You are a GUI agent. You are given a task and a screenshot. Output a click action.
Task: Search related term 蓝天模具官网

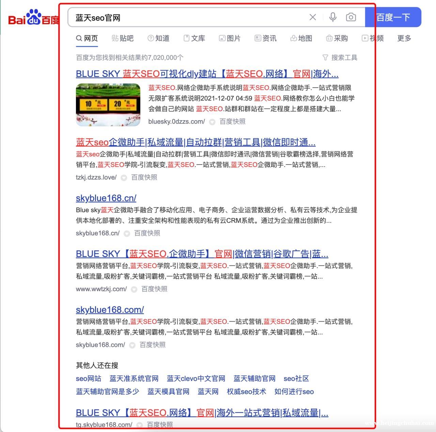pos(168,391)
